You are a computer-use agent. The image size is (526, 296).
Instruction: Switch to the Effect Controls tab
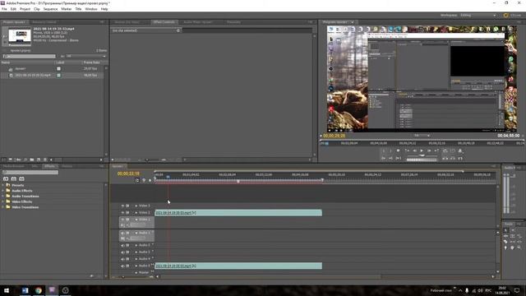coord(164,22)
